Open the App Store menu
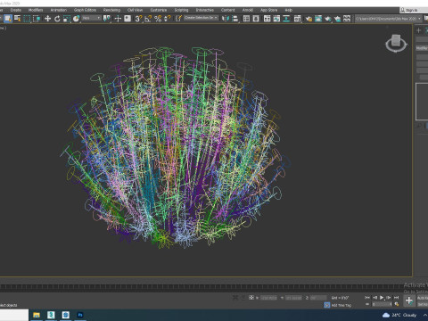 click(269, 10)
